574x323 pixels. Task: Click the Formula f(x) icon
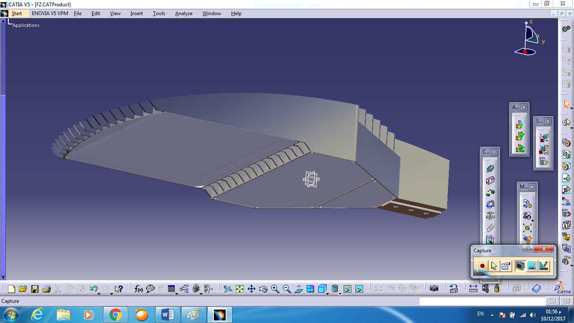[139, 289]
